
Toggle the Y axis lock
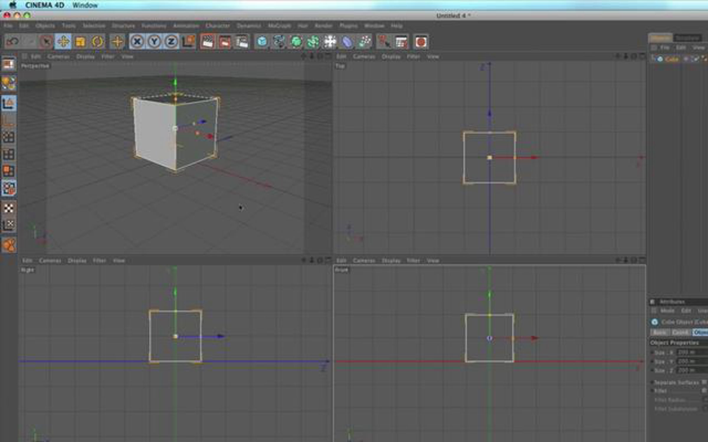(154, 42)
